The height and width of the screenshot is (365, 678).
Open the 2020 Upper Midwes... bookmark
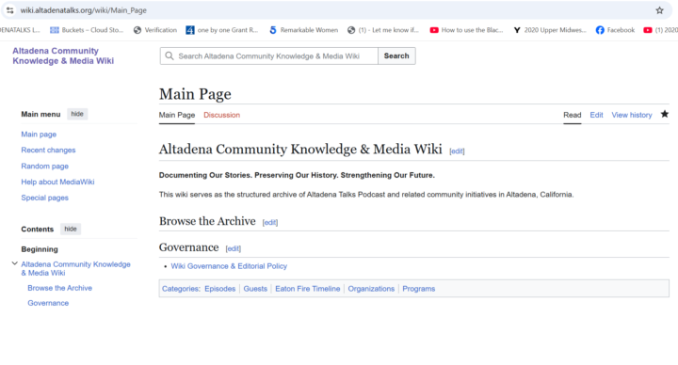point(550,30)
